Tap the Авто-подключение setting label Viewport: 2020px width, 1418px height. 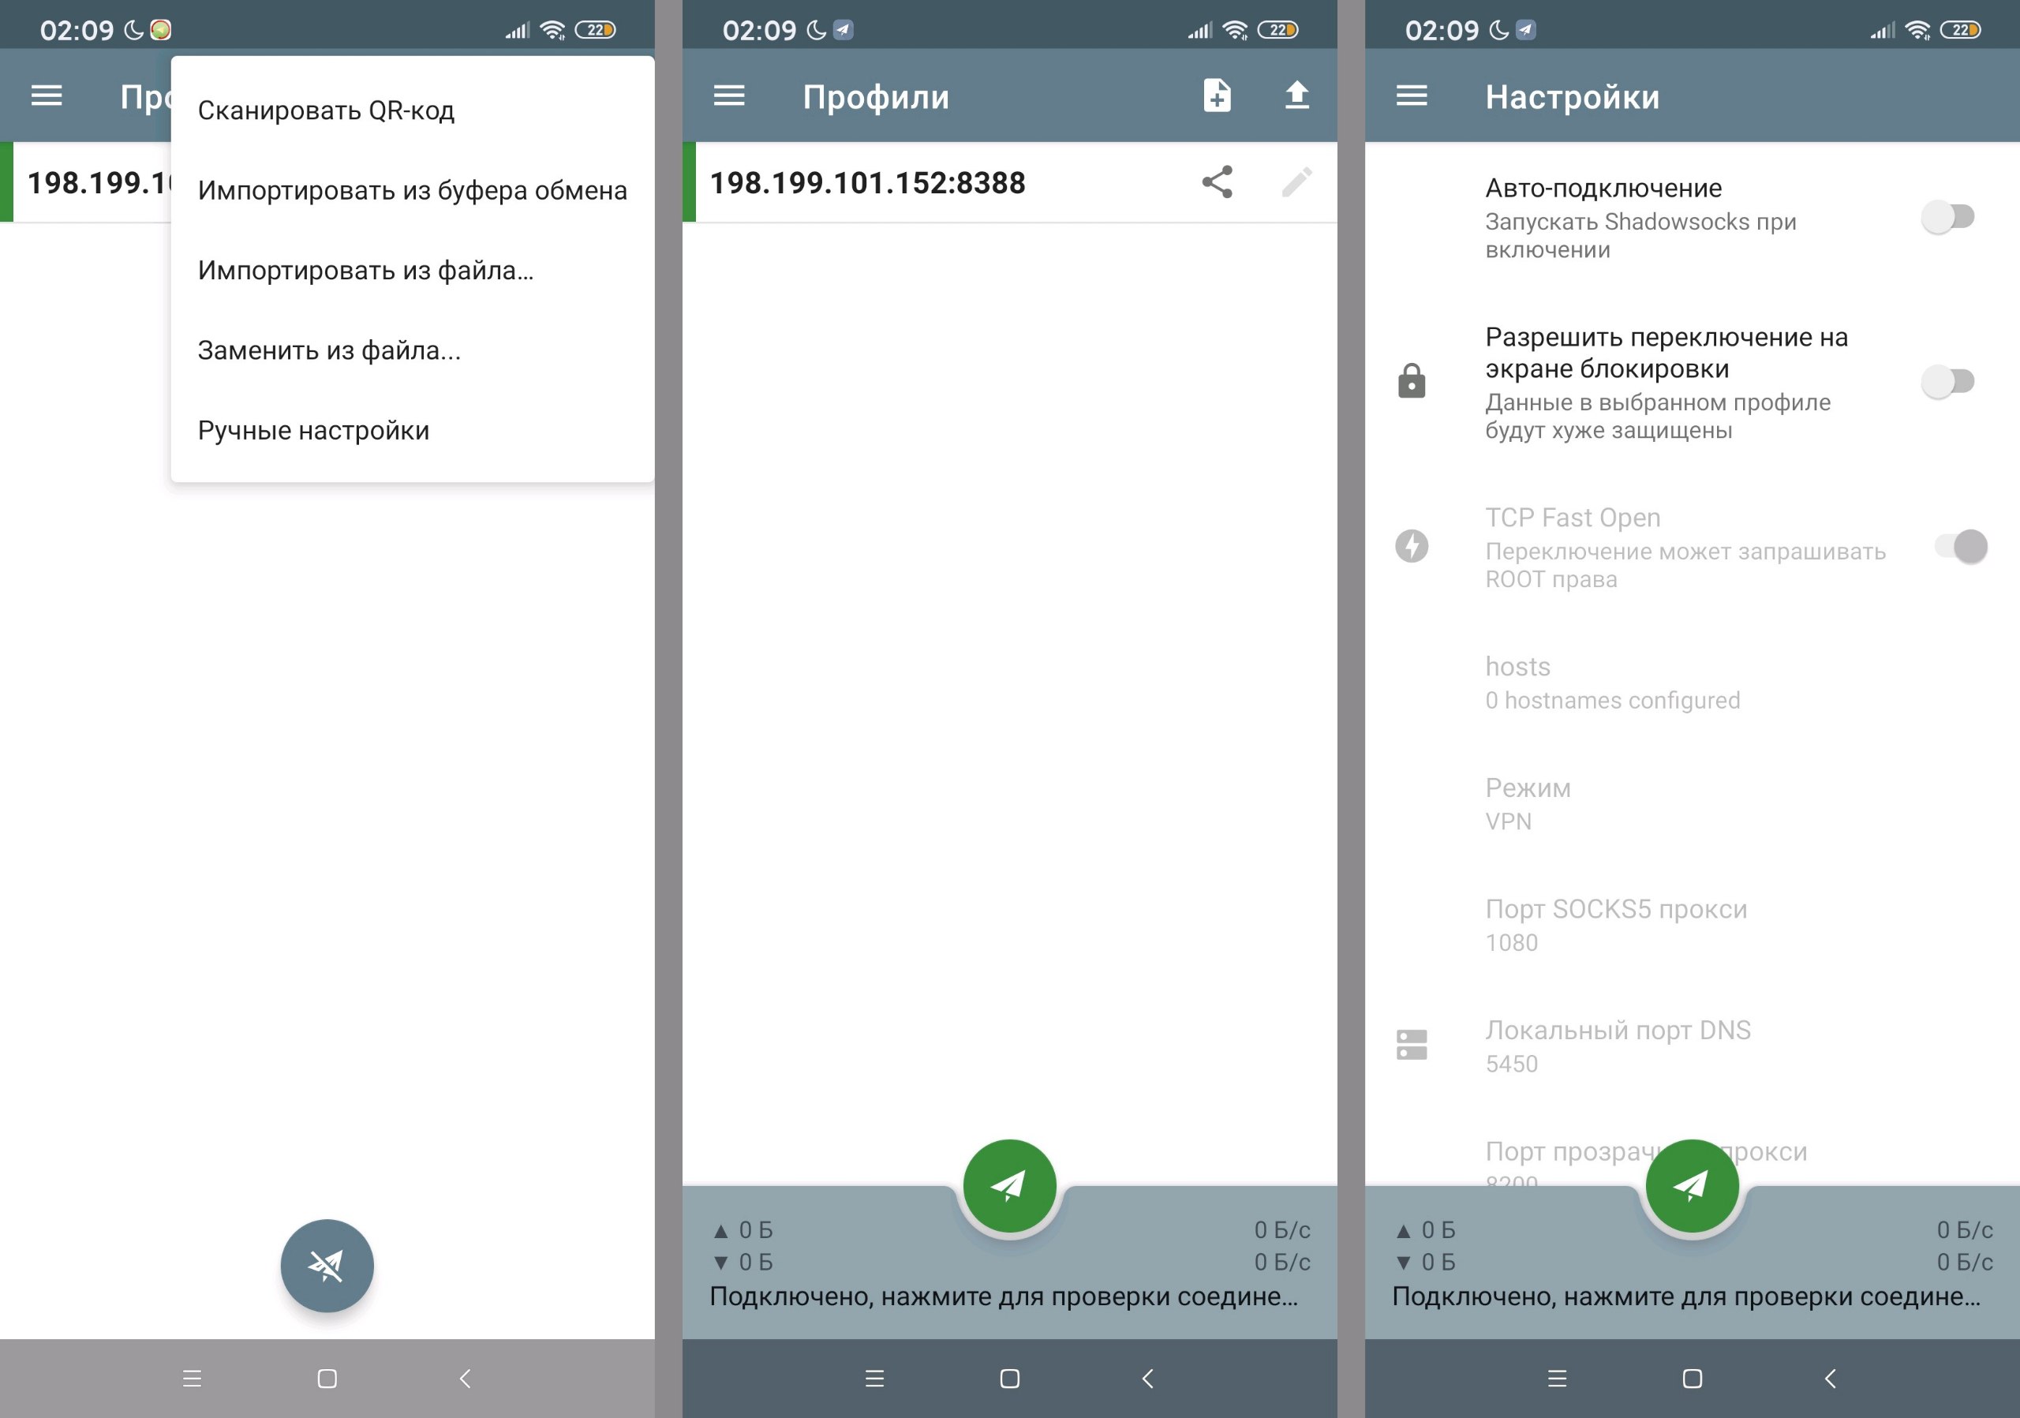click(x=1604, y=189)
